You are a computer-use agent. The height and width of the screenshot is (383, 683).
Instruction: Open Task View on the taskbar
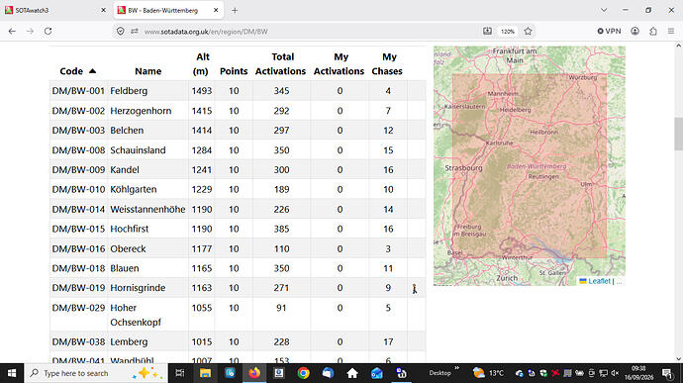tap(179, 373)
